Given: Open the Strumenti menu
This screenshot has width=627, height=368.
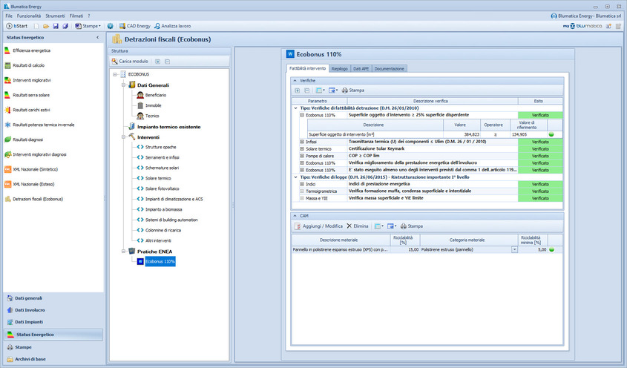Looking at the screenshot, I should (55, 16).
